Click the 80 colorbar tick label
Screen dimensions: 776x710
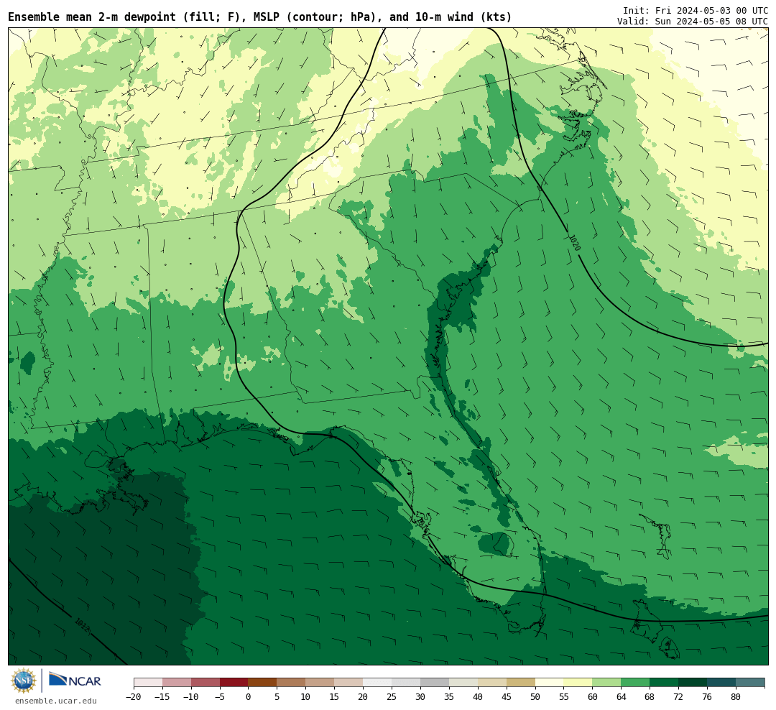[x=736, y=697]
